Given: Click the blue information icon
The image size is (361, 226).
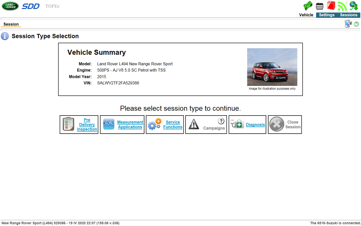Looking at the screenshot, I should [5, 36].
